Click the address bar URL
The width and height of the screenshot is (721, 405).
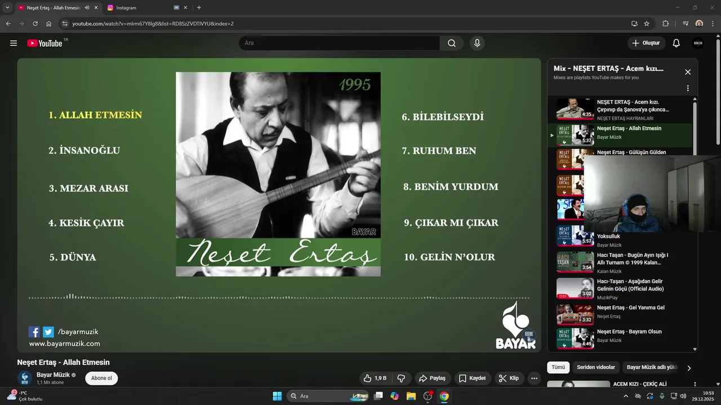(153, 24)
